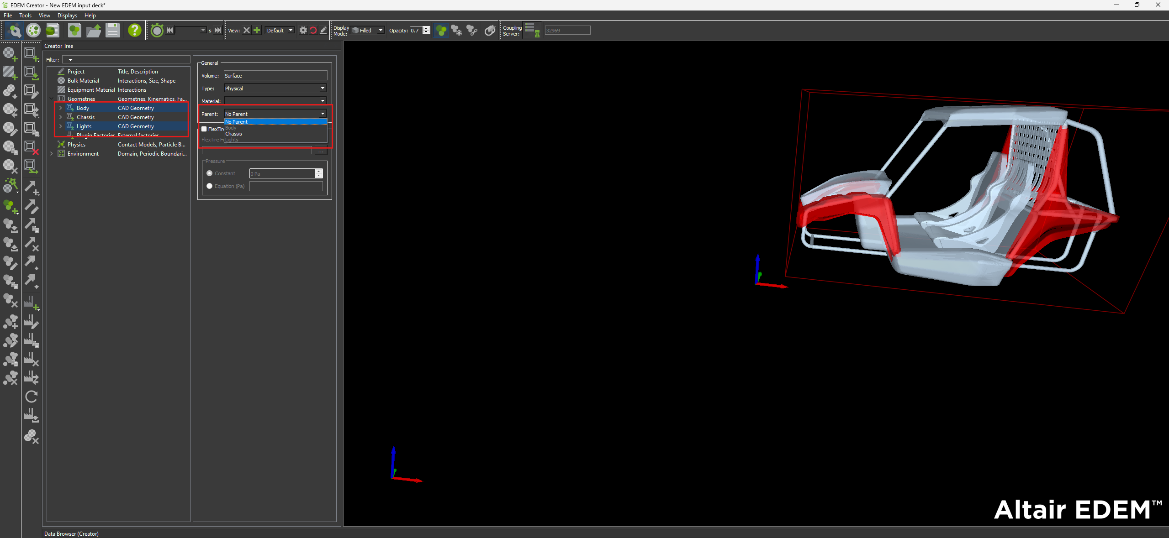Click the Opacity 0.7 input field

[x=416, y=31]
